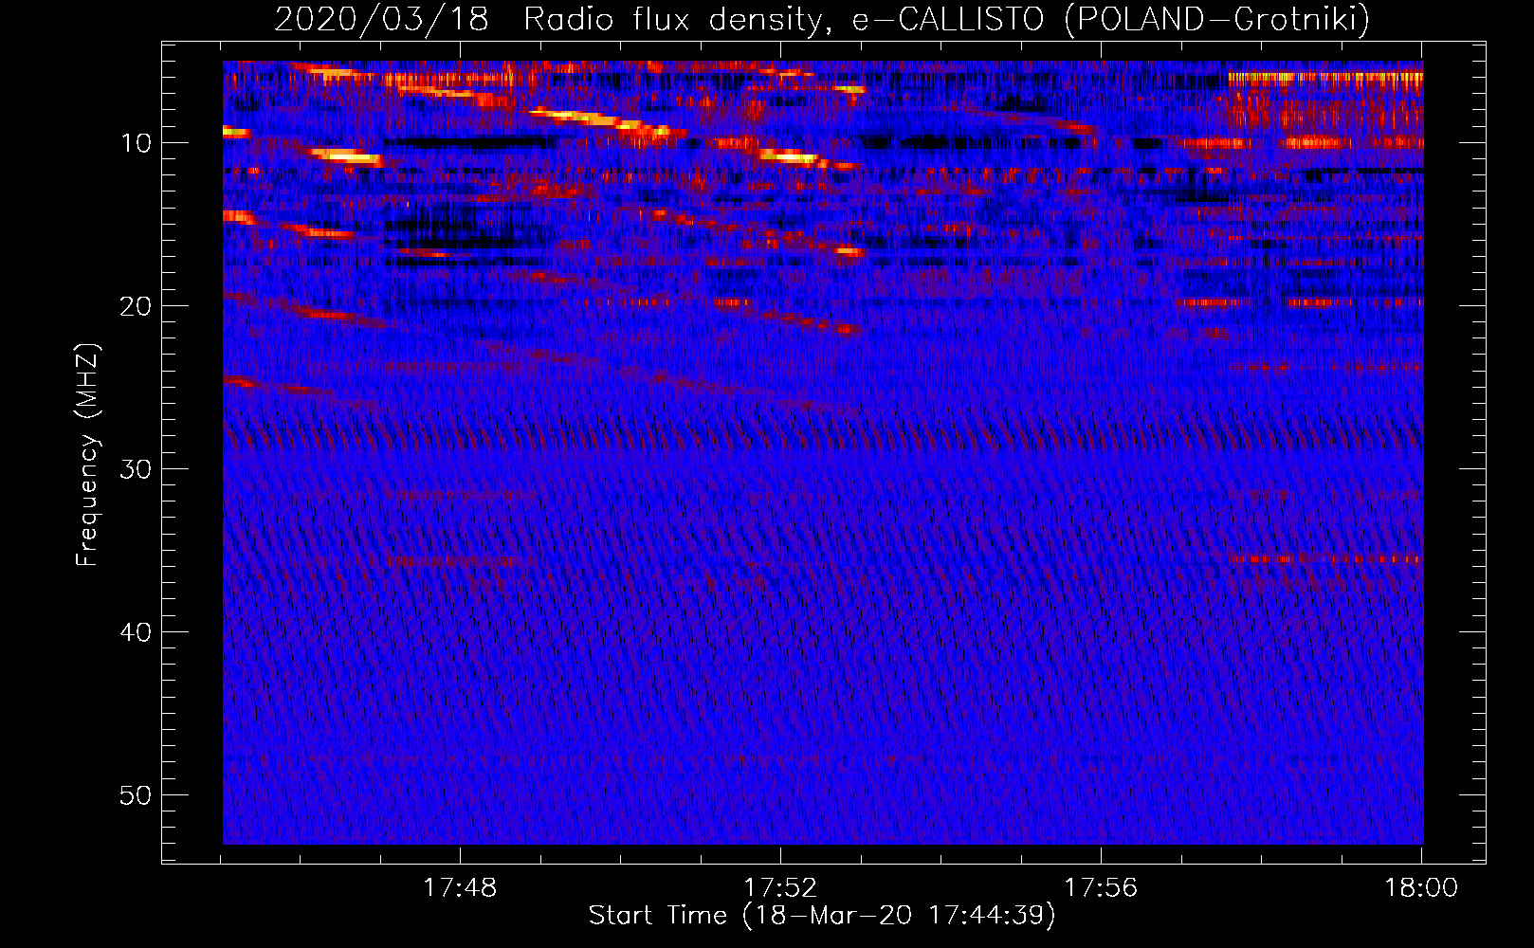Screen dimensions: 1534x948
Task: Click the 17:56 time tick label
Action: [1101, 887]
